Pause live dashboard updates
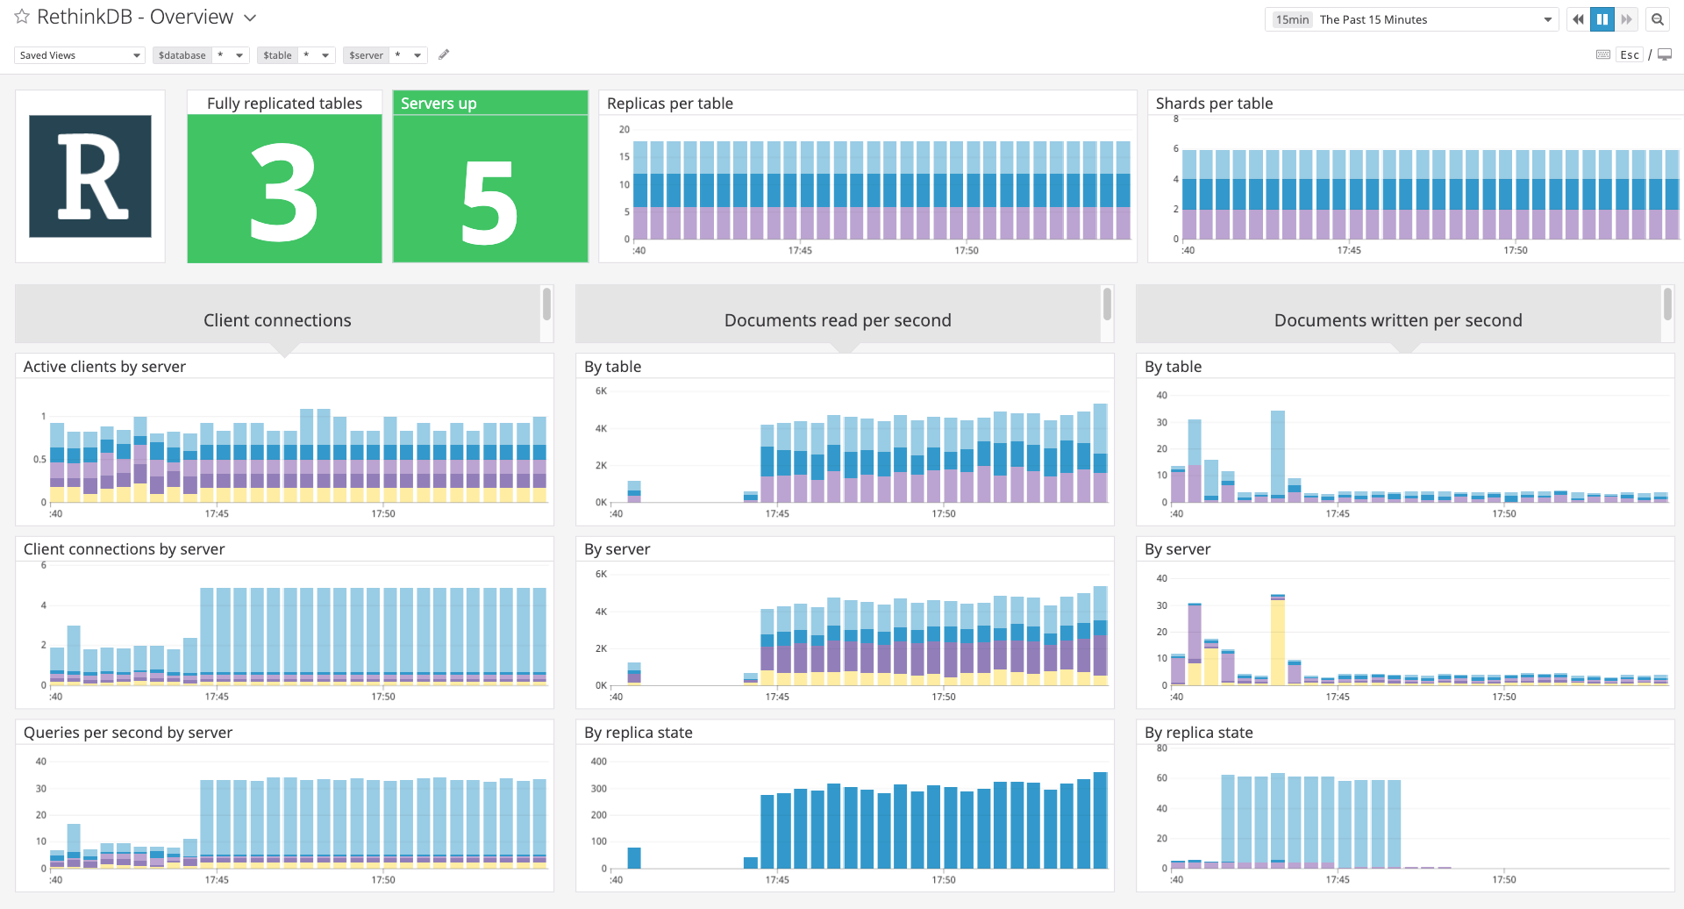Image resolution: width=1684 pixels, height=909 pixels. (1602, 18)
